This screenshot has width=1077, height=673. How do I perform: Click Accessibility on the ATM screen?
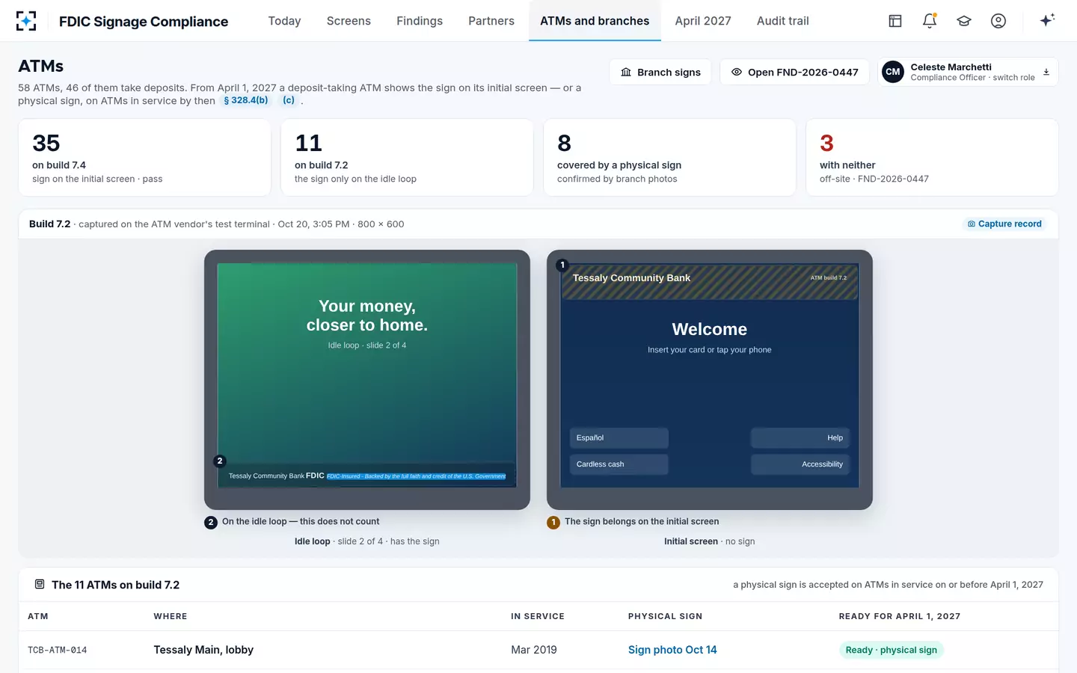click(x=800, y=464)
